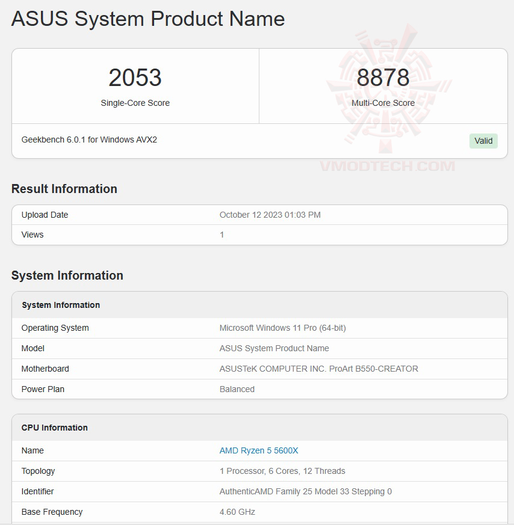
Task: Click the green Valid badge
Action: click(x=483, y=141)
